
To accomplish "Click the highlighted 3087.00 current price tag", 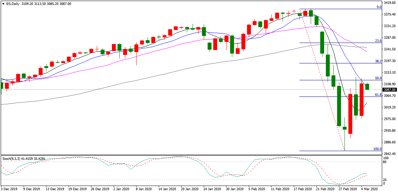I will pyautogui.click(x=390, y=90).
